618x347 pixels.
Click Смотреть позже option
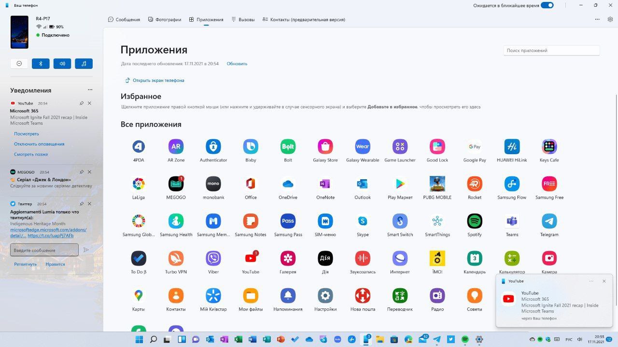[31, 154]
